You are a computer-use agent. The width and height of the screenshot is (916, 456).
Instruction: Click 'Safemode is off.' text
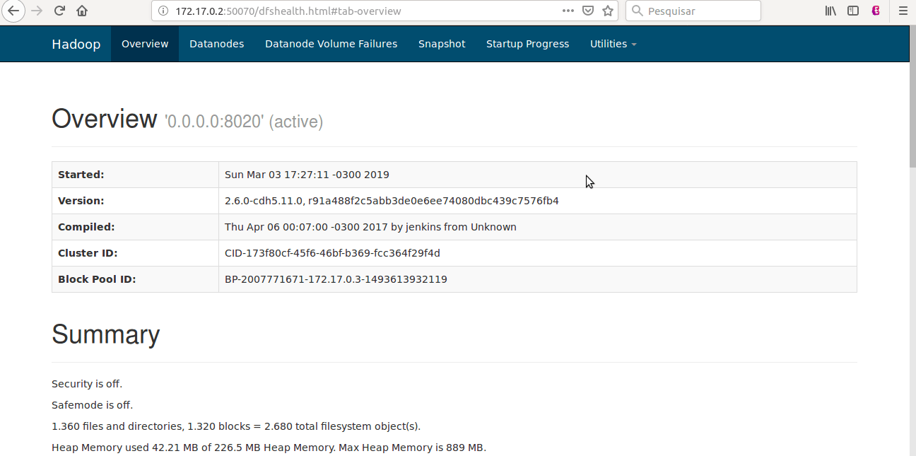[92, 405]
